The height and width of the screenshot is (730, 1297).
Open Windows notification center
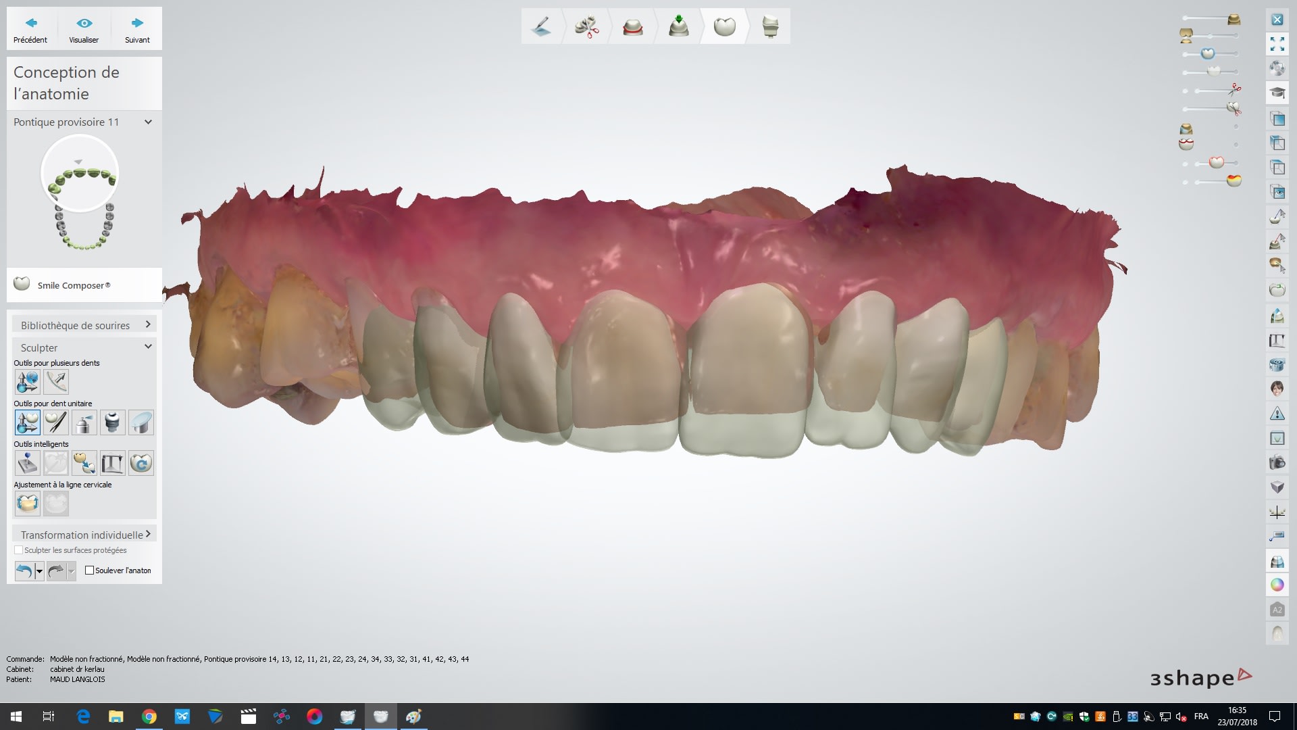click(x=1275, y=716)
